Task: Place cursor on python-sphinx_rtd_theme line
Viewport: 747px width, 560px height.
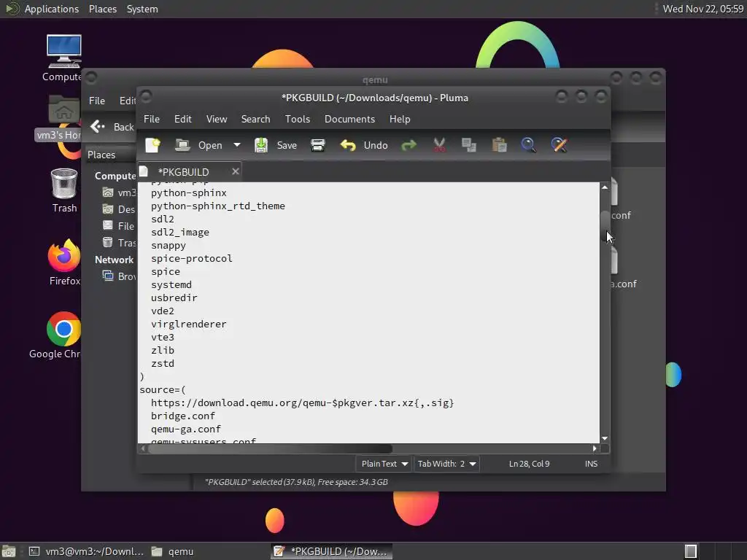Action: pyautogui.click(x=217, y=206)
